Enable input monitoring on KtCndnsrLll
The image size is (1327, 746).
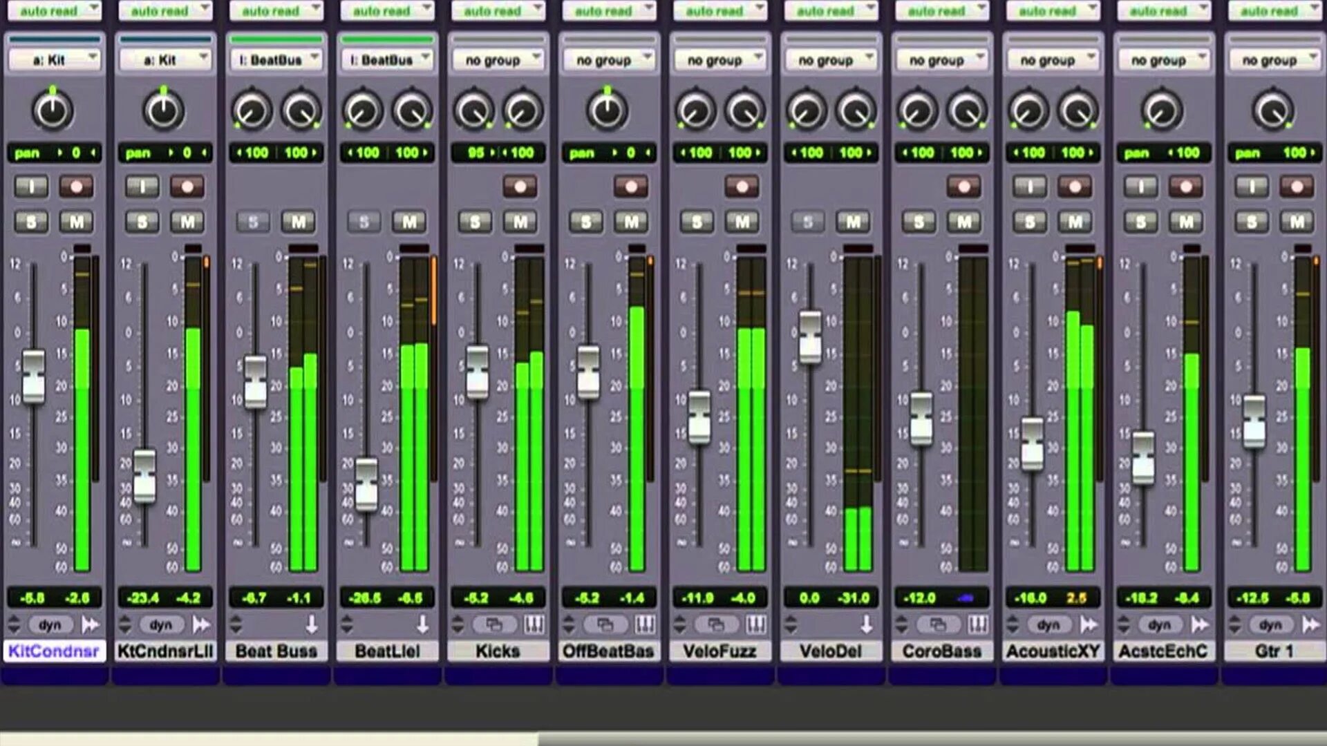[x=142, y=186]
